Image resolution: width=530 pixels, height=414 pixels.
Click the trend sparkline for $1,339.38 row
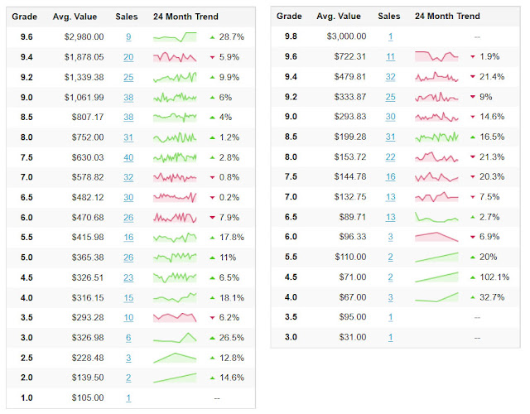(175, 77)
